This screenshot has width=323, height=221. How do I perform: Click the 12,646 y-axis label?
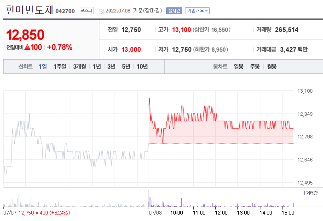coord(305,160)
